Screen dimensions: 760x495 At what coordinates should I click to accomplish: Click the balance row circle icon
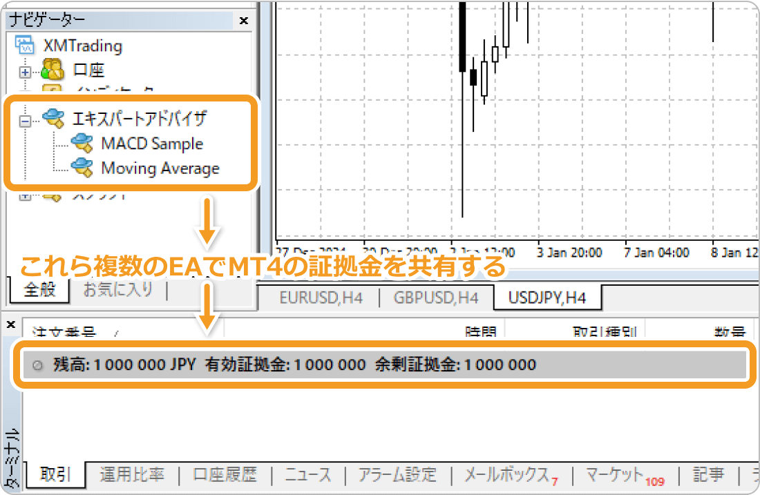pos(37,365)
